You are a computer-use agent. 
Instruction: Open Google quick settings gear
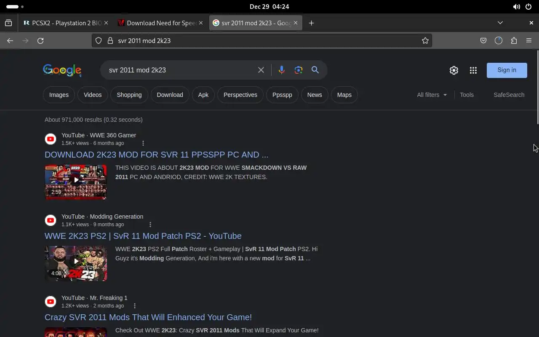(454, 70)
